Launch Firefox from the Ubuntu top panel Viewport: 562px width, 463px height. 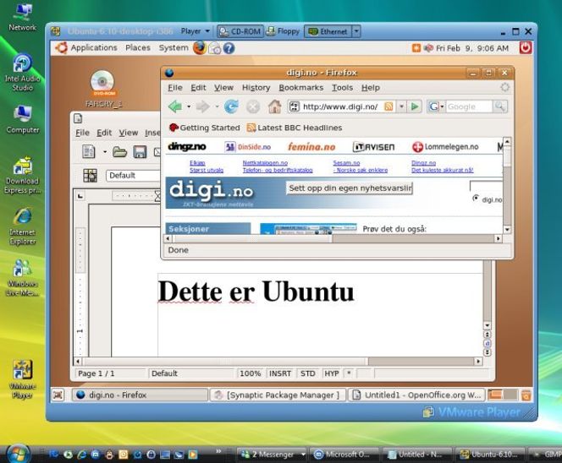pos(200,48)
